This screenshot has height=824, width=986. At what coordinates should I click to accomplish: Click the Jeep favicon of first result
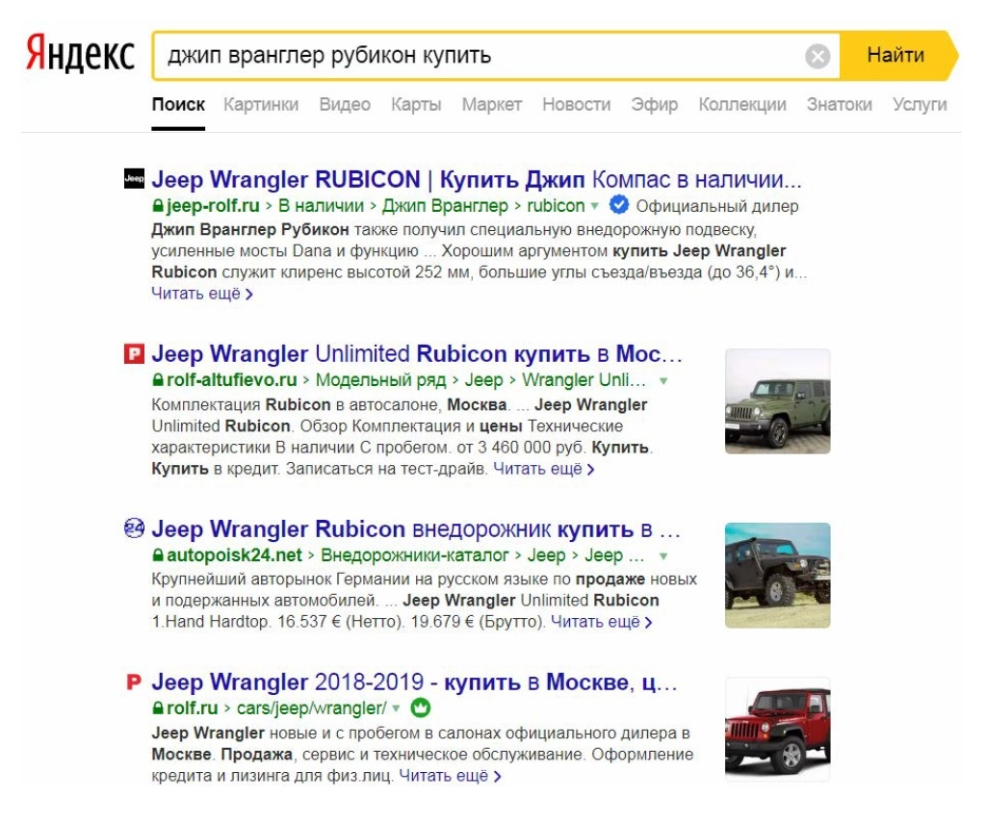(134, 178)
